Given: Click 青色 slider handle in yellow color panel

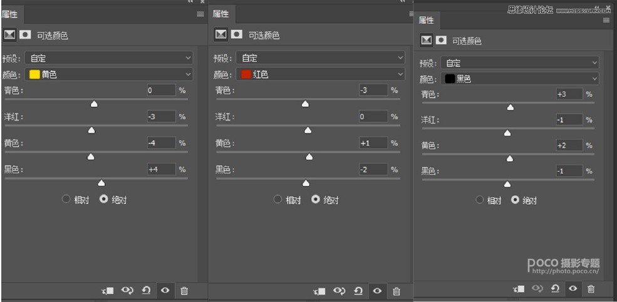Looking at the screenshot, I should pyautogui.click(x=94, y=104).
